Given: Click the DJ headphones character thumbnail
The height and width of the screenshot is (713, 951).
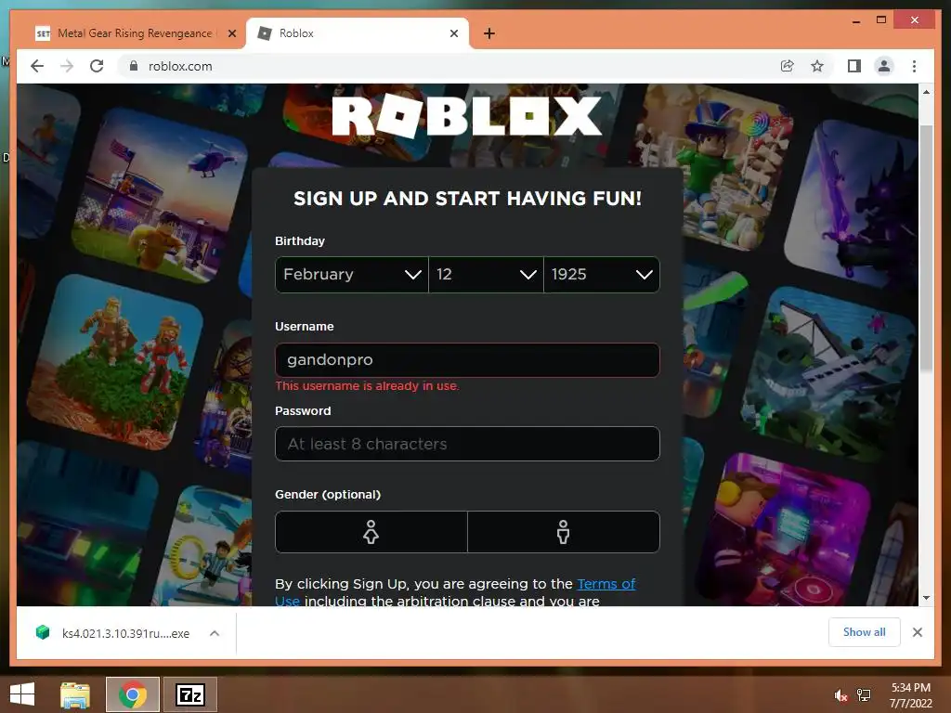Looking at the screenshot, I should (x=784, y=530).
